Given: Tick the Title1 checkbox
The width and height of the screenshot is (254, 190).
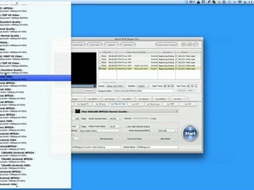Looking at the screenshot, I should 100,56.
